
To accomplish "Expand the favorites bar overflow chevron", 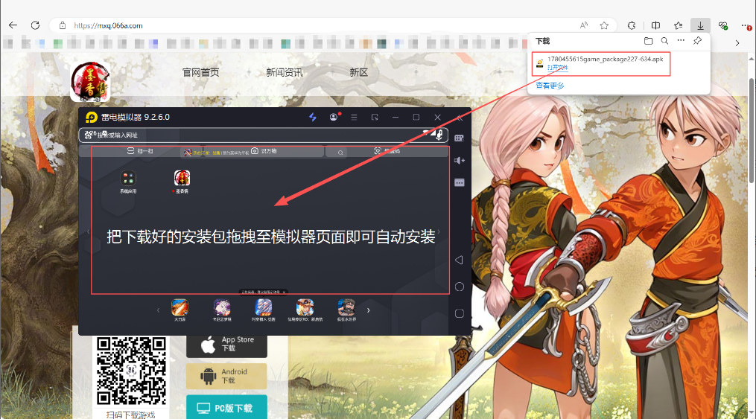I will [x=737, y=43].
